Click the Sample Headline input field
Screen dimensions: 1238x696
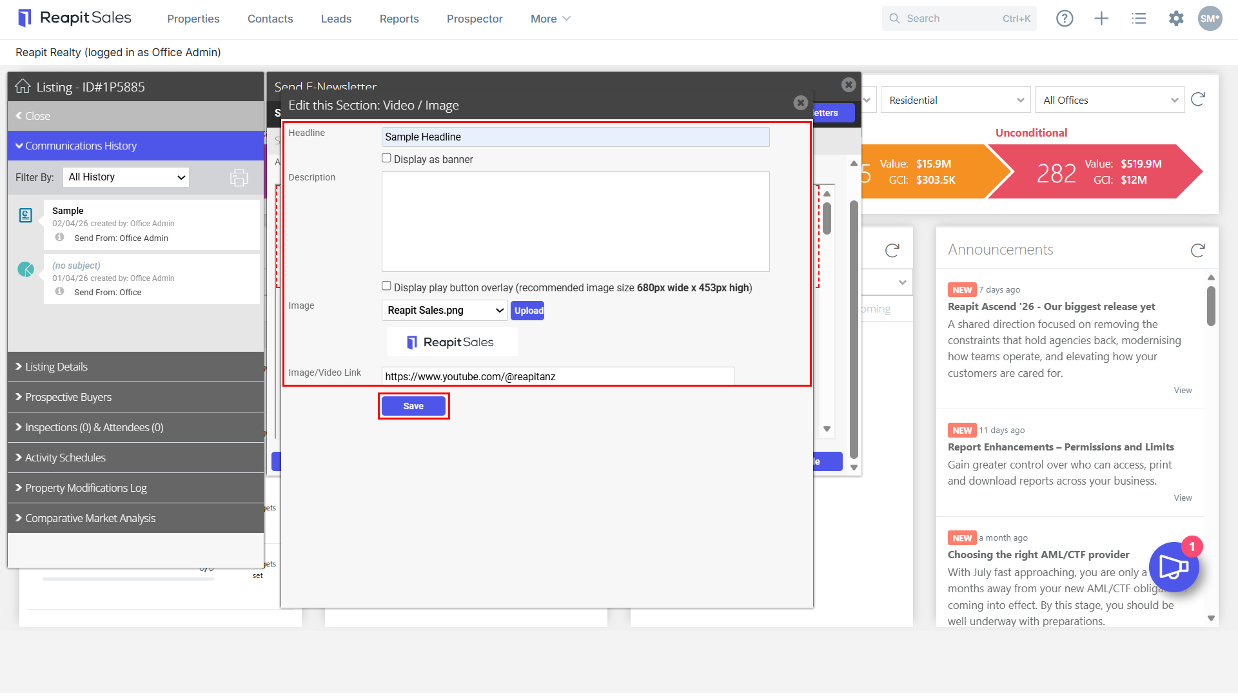click(575, 137)
